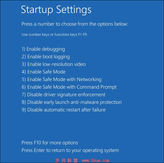Click 'Press Enter to return' text
The image size is (164, 163).
tap(70, 151)
